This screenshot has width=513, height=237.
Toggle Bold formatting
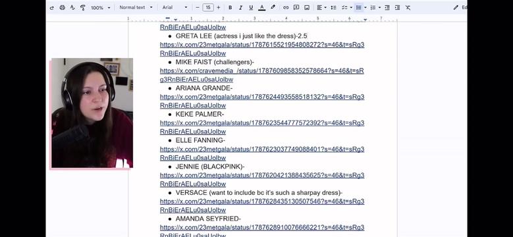[230, 7]
